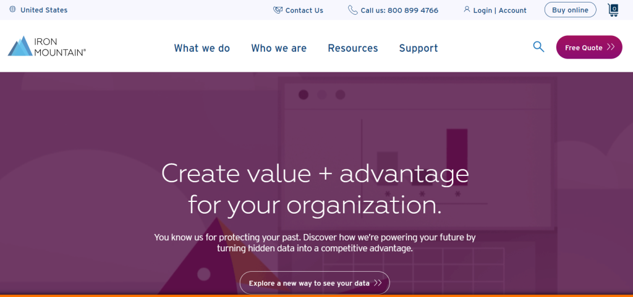
Task: Expand the What we do menu
Action: coord(202,48)
